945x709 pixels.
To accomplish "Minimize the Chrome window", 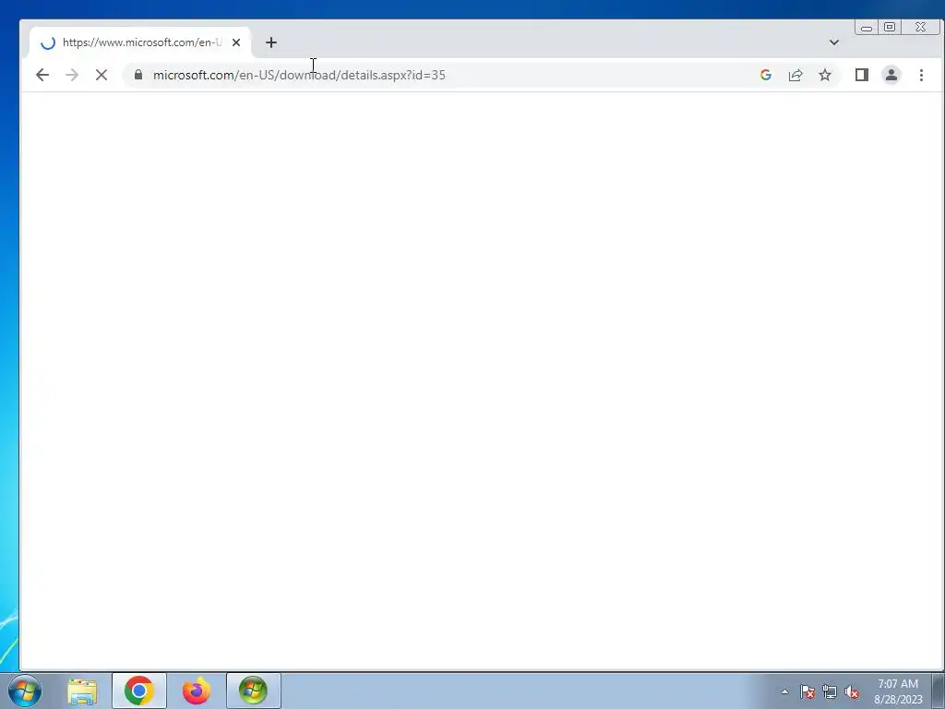I will click(x=867, y=27).
